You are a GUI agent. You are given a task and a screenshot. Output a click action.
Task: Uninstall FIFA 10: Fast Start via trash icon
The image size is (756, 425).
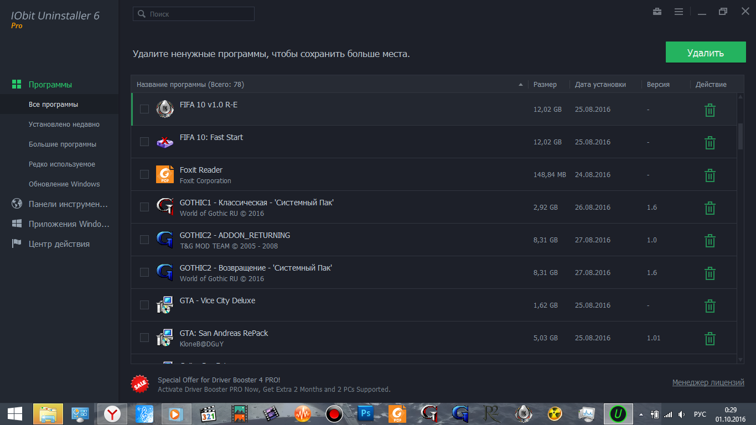pos(710,143)
